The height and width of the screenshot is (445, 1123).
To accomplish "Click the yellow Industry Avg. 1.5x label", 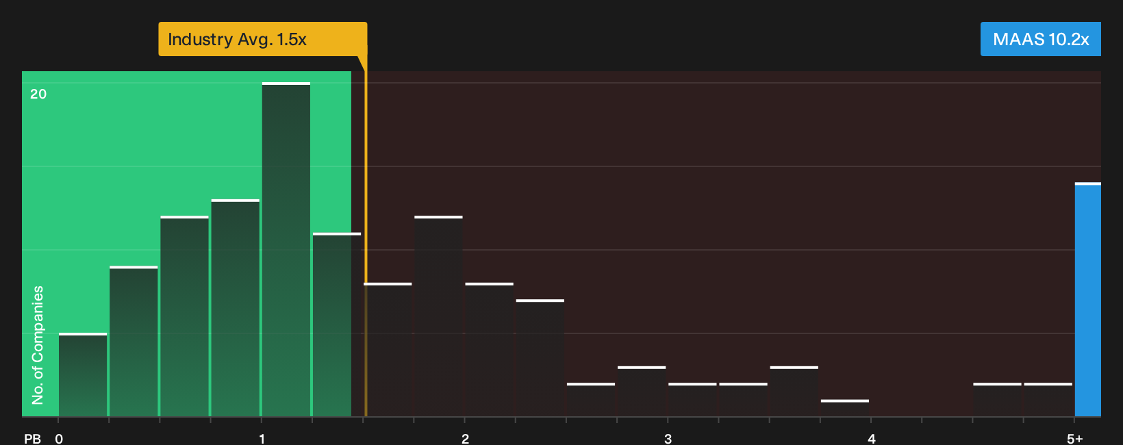I will pos(263,39).
